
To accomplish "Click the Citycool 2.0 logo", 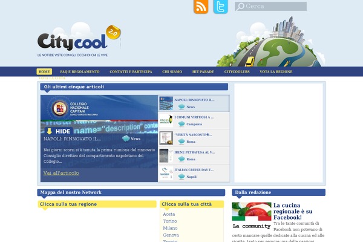I will click(x=79, y=39).
